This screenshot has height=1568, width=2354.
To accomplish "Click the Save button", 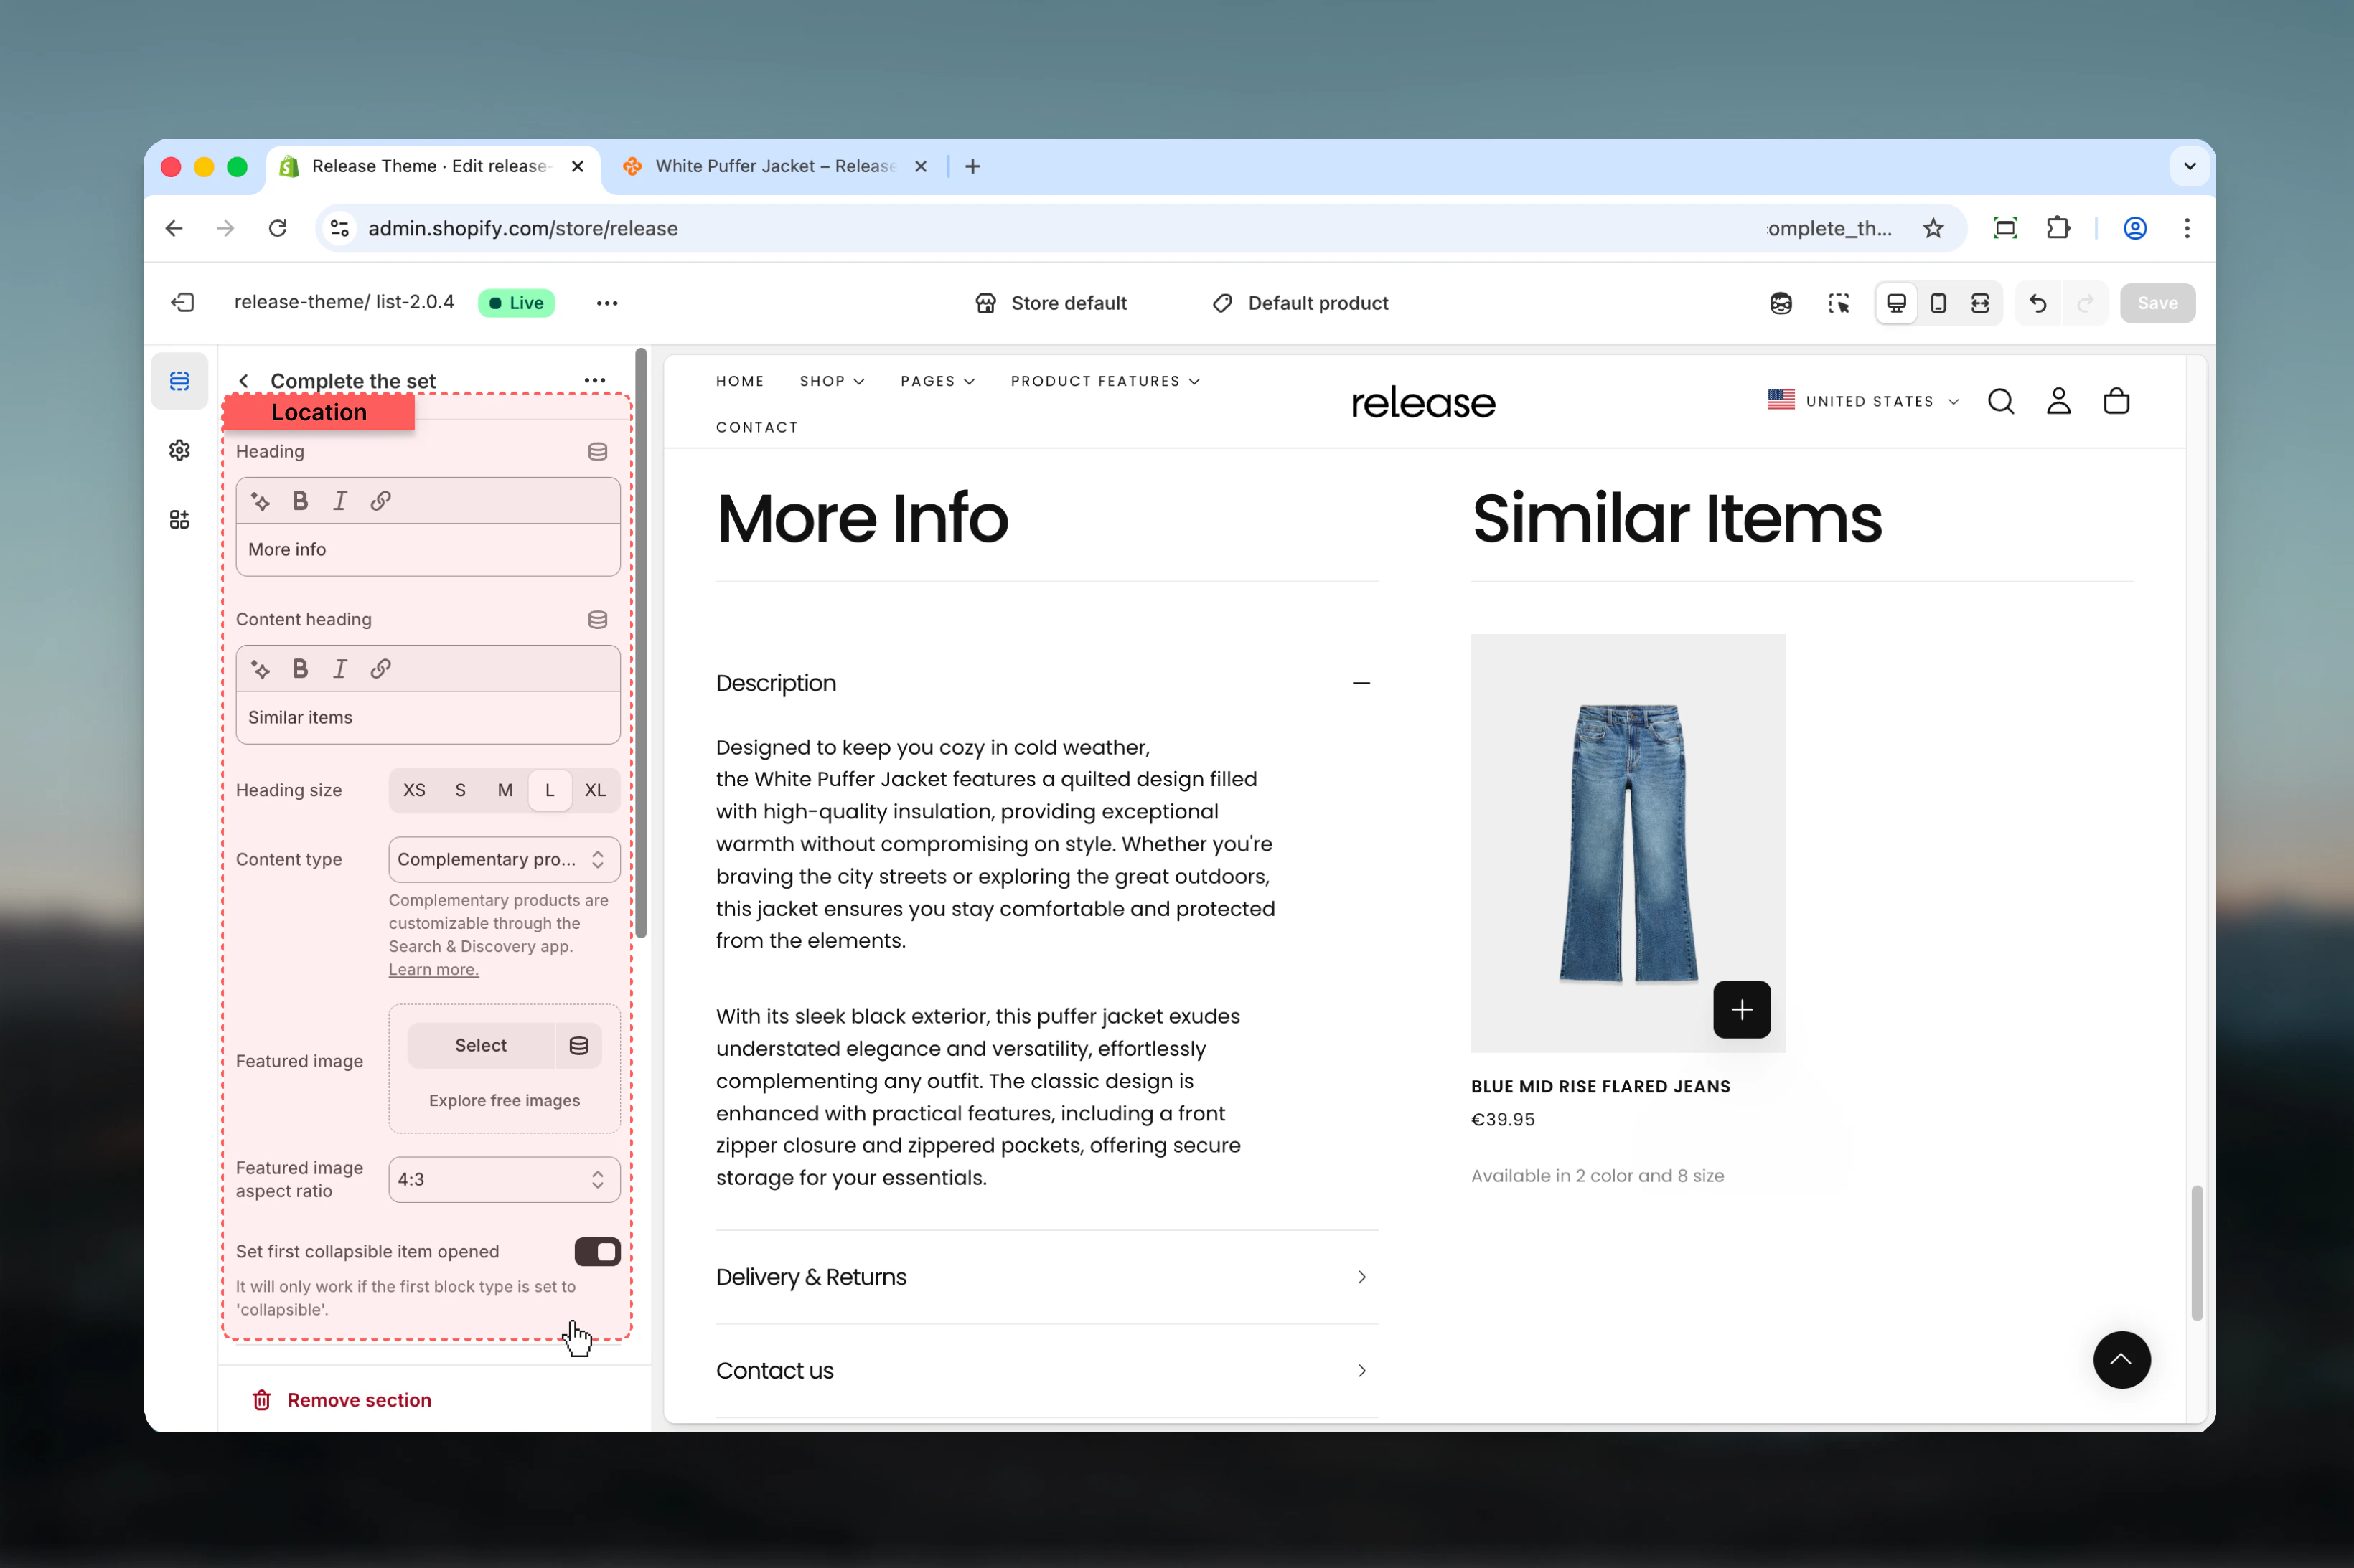I will (2158, 303).
